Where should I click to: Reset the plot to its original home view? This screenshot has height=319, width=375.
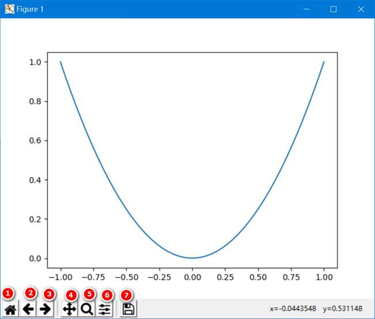tap(10, 310)
